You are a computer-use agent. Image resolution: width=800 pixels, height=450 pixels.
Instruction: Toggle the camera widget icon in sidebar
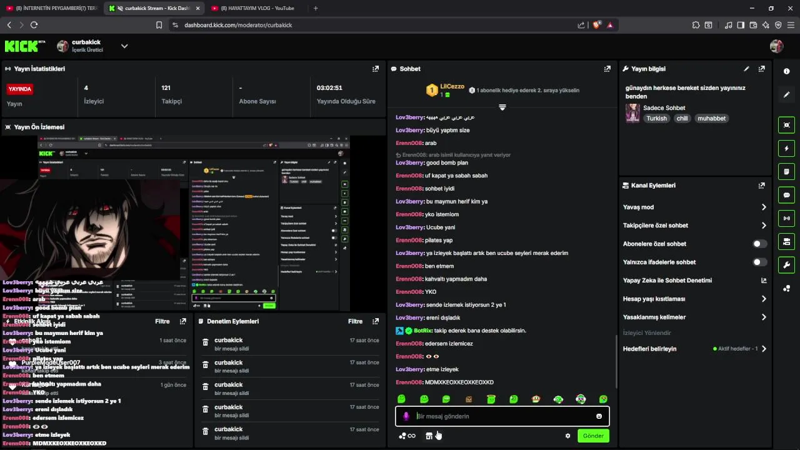click(786, 241)
